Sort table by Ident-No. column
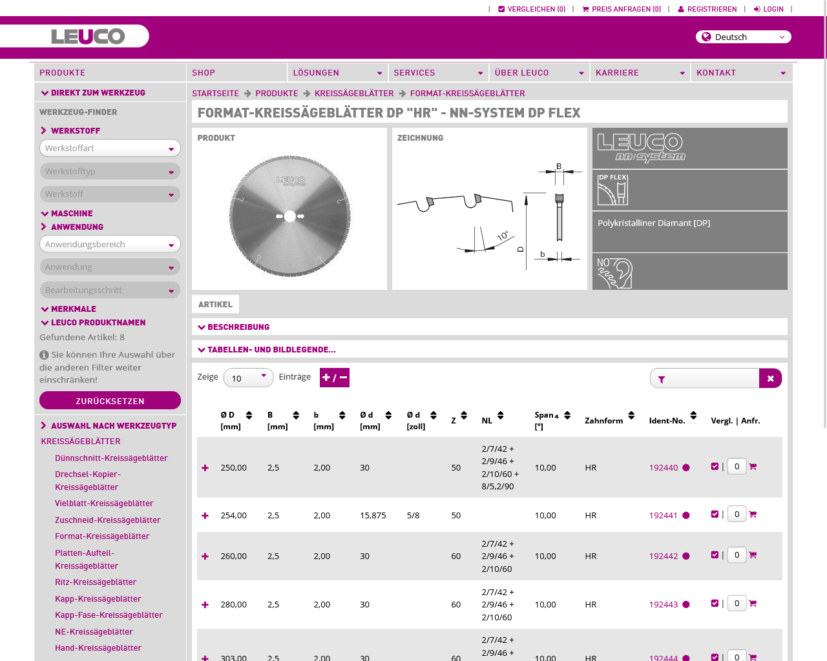827x661 pixels. pos(693,415)
